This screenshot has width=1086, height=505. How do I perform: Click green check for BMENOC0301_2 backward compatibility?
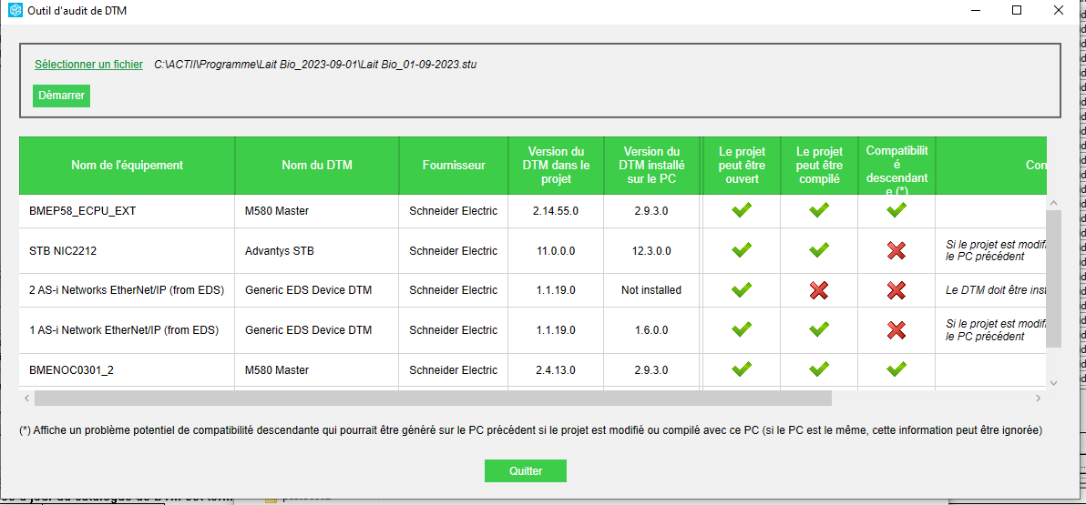pos(896,369)
